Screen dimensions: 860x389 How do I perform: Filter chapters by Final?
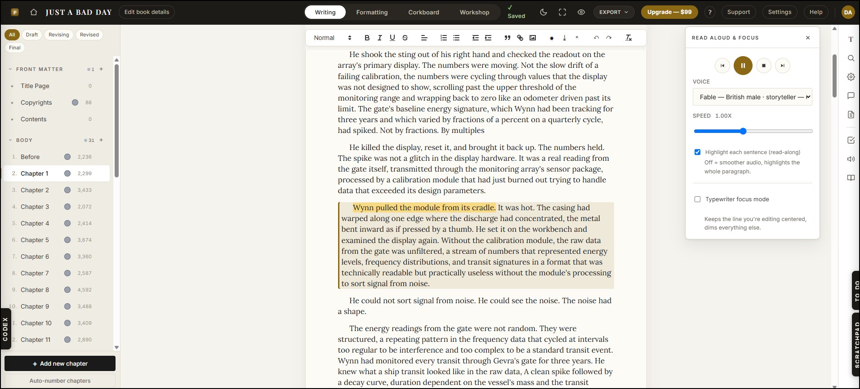[x=15, y=48]
